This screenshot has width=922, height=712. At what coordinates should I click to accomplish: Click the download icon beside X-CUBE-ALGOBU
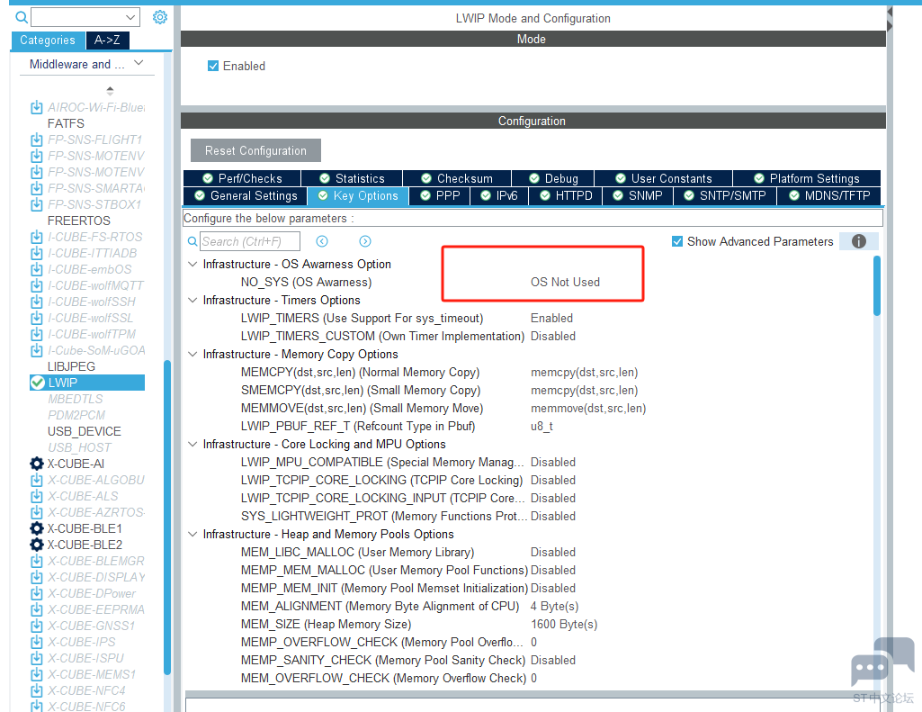[x=37, y=480]
